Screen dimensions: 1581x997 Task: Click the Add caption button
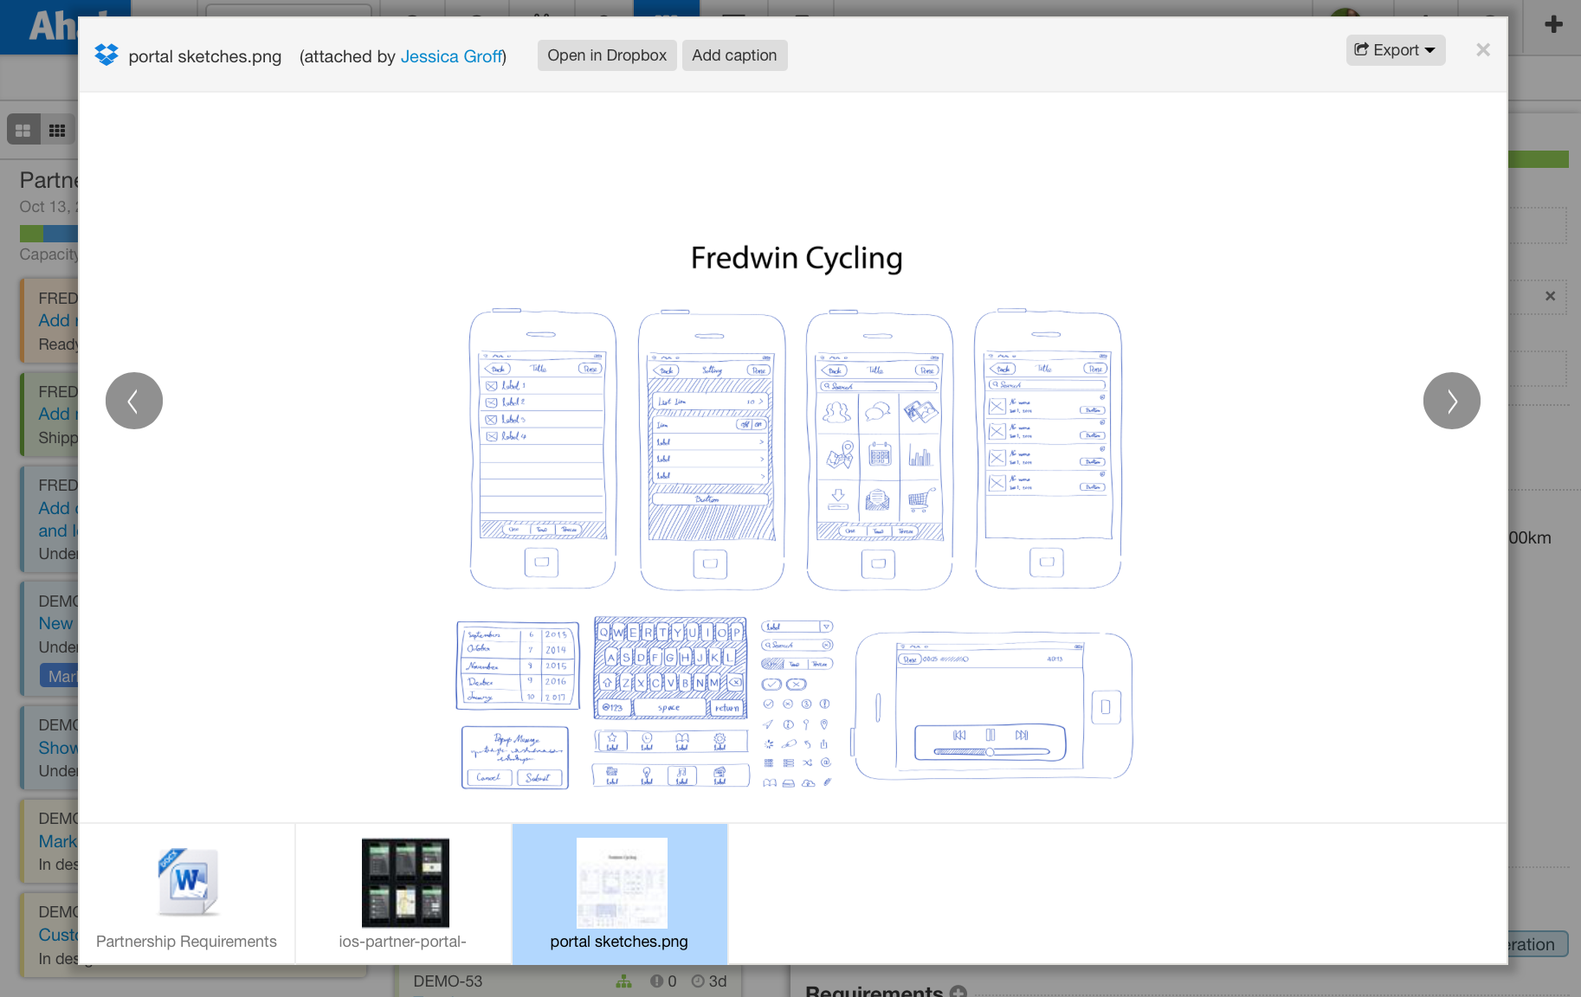coord(734,55)
